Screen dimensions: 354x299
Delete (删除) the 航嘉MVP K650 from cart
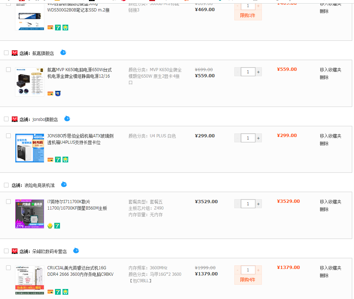[324, 78]
